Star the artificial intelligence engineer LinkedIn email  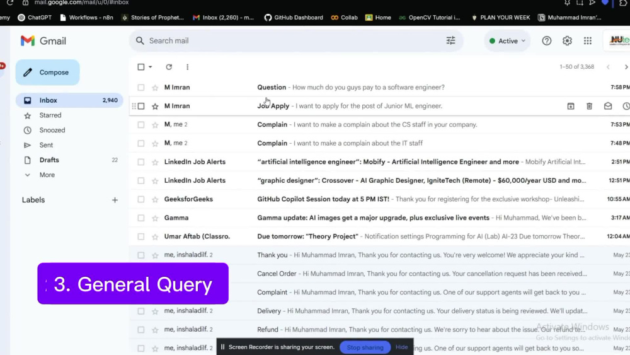tap(155, 163)
